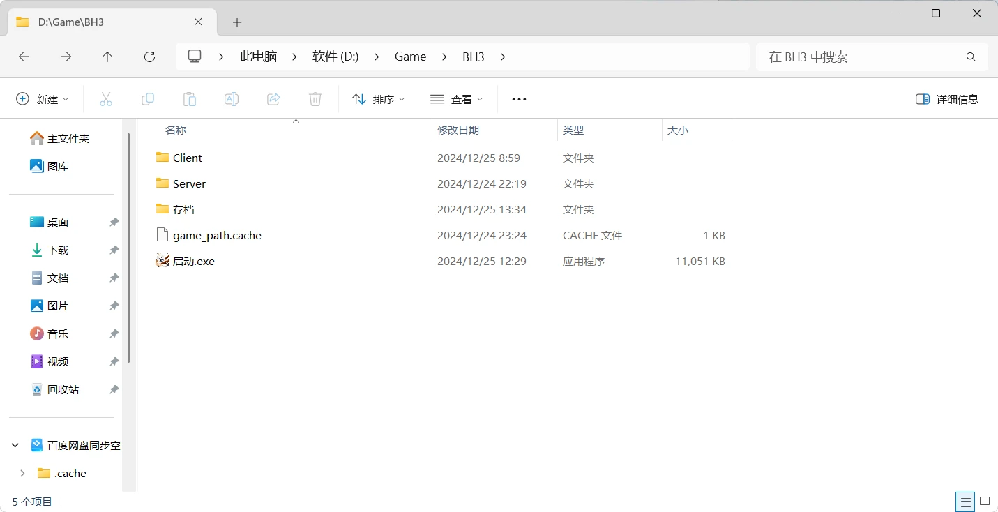Select the Client folder icon
The height and width of the screenshot is (512, 998).
[162, 158]
